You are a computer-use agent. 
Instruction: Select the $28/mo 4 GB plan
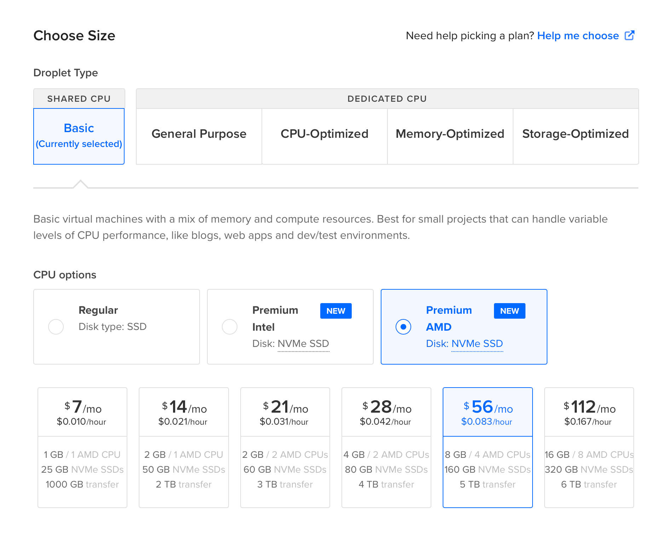click(x=386, y=447)
